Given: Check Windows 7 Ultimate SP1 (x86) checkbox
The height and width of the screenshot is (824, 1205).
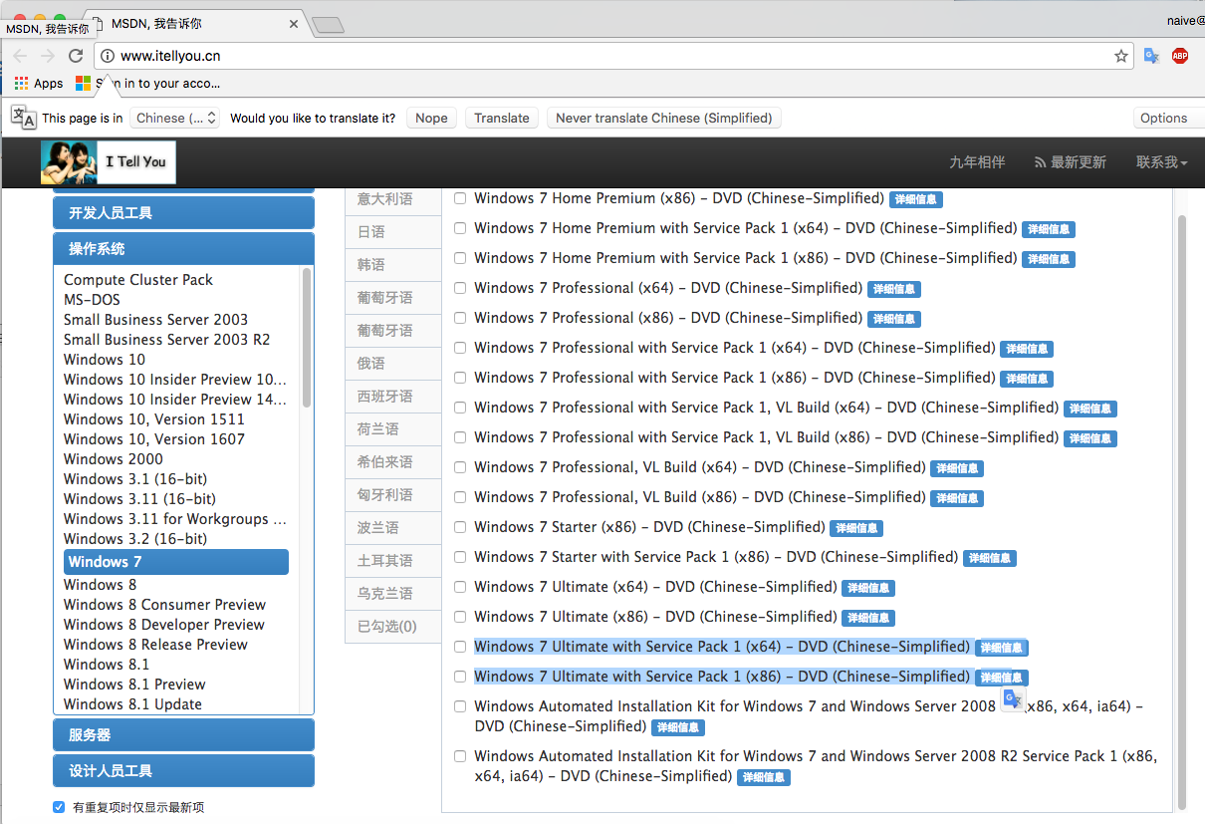Looking at the screenshot, I should coord(460,677).
